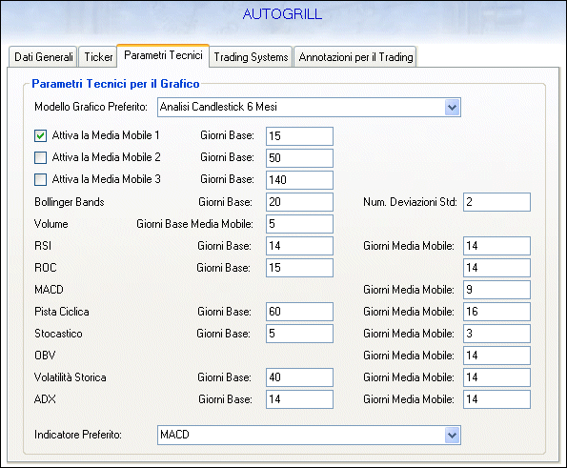Click Bollinger Bands Giorni Base field

click(299, 202)
